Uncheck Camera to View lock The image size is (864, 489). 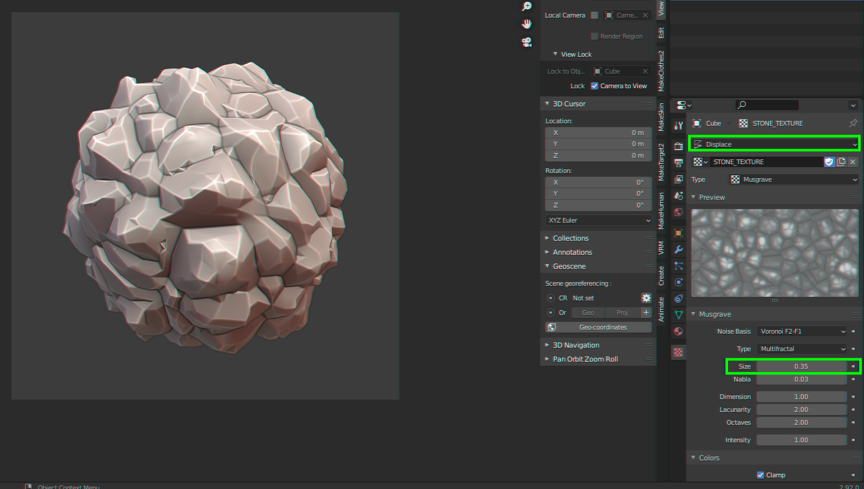(594, 85)
